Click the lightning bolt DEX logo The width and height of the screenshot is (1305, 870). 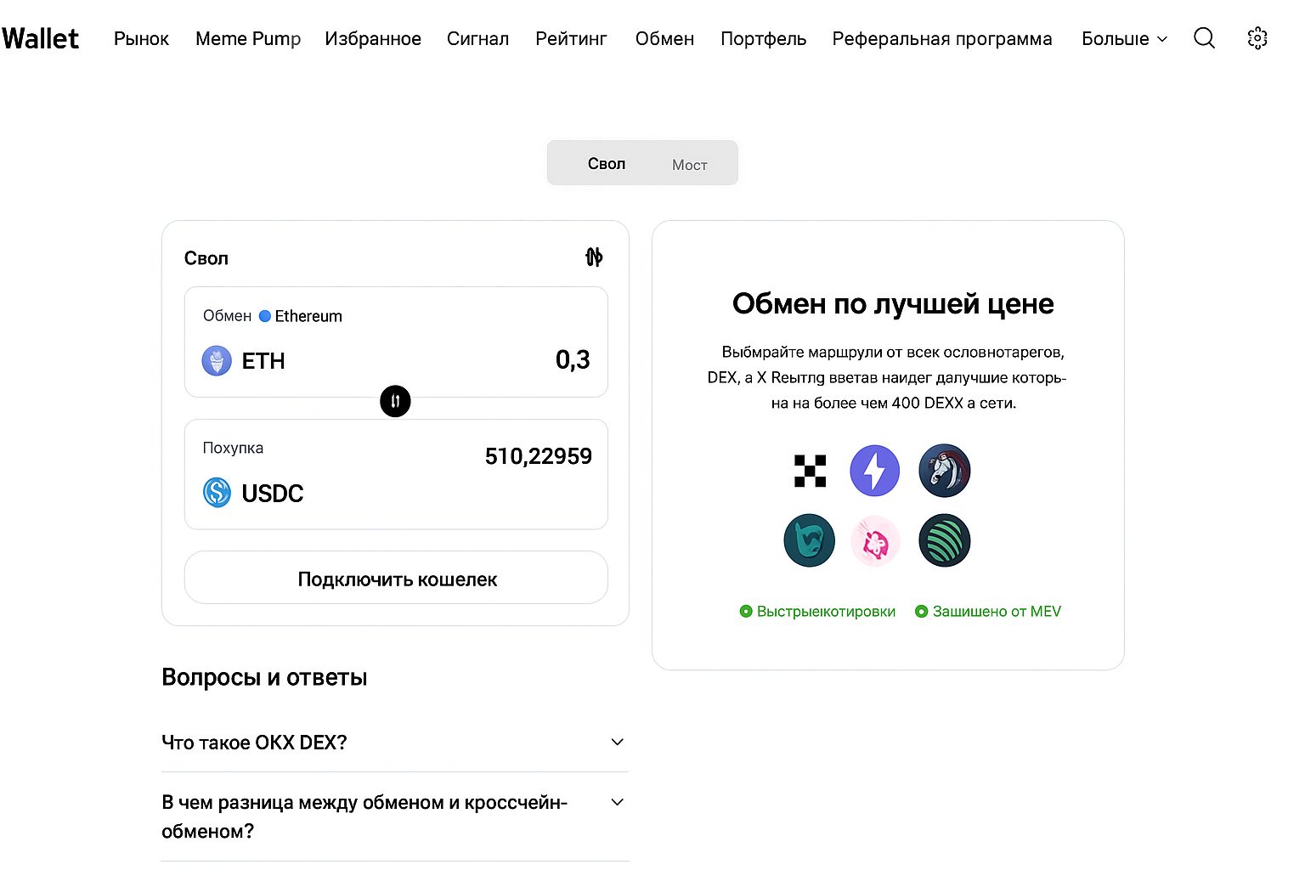[x=875, y=471]
